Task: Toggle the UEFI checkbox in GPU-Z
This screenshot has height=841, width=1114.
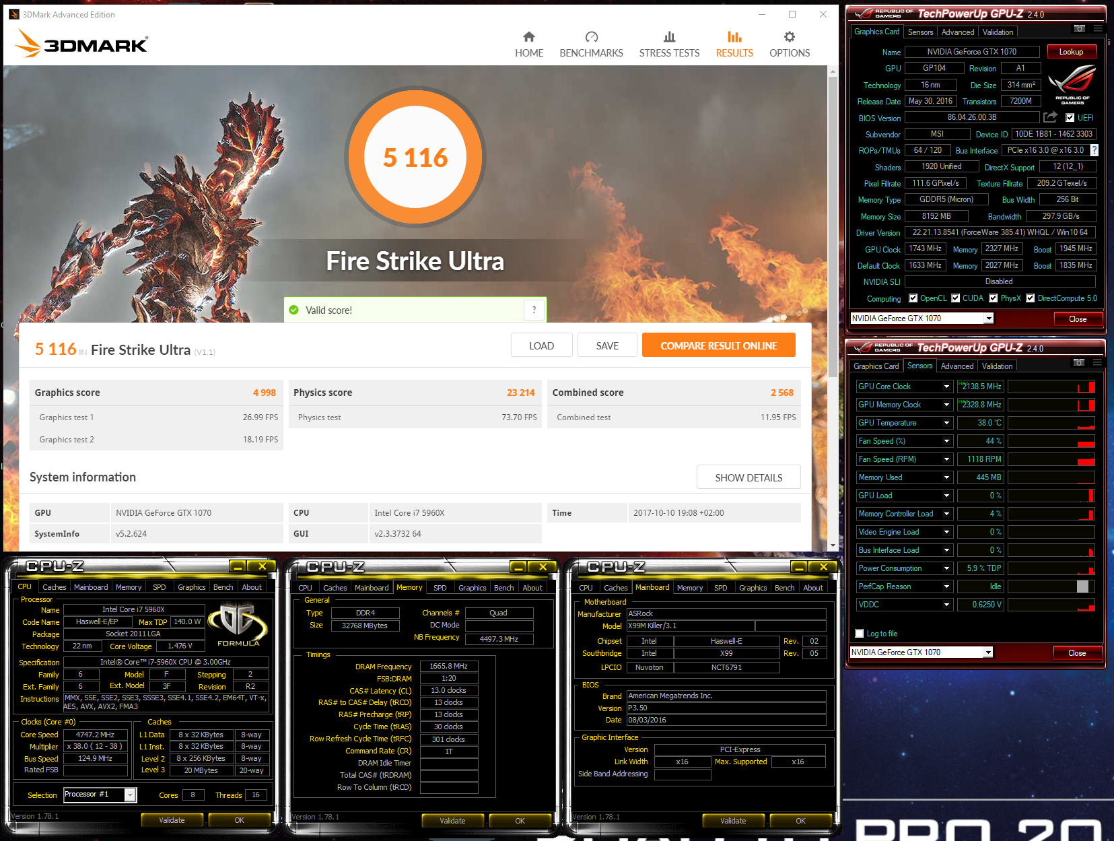Action: [1070, 118]
